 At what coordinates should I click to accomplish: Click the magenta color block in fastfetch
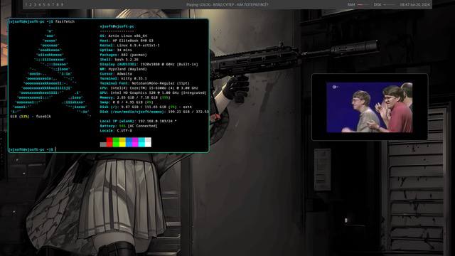(x=135, y=142)
